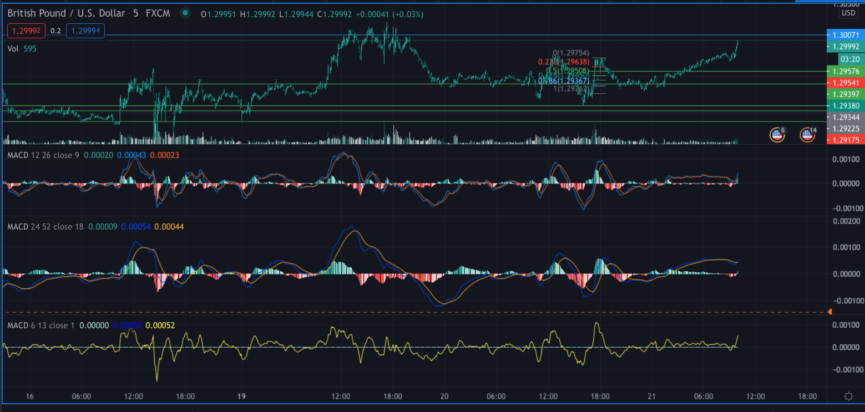Open the USD currency selector
The height and width of the screenshot is (412, 865).
point(848,13)
